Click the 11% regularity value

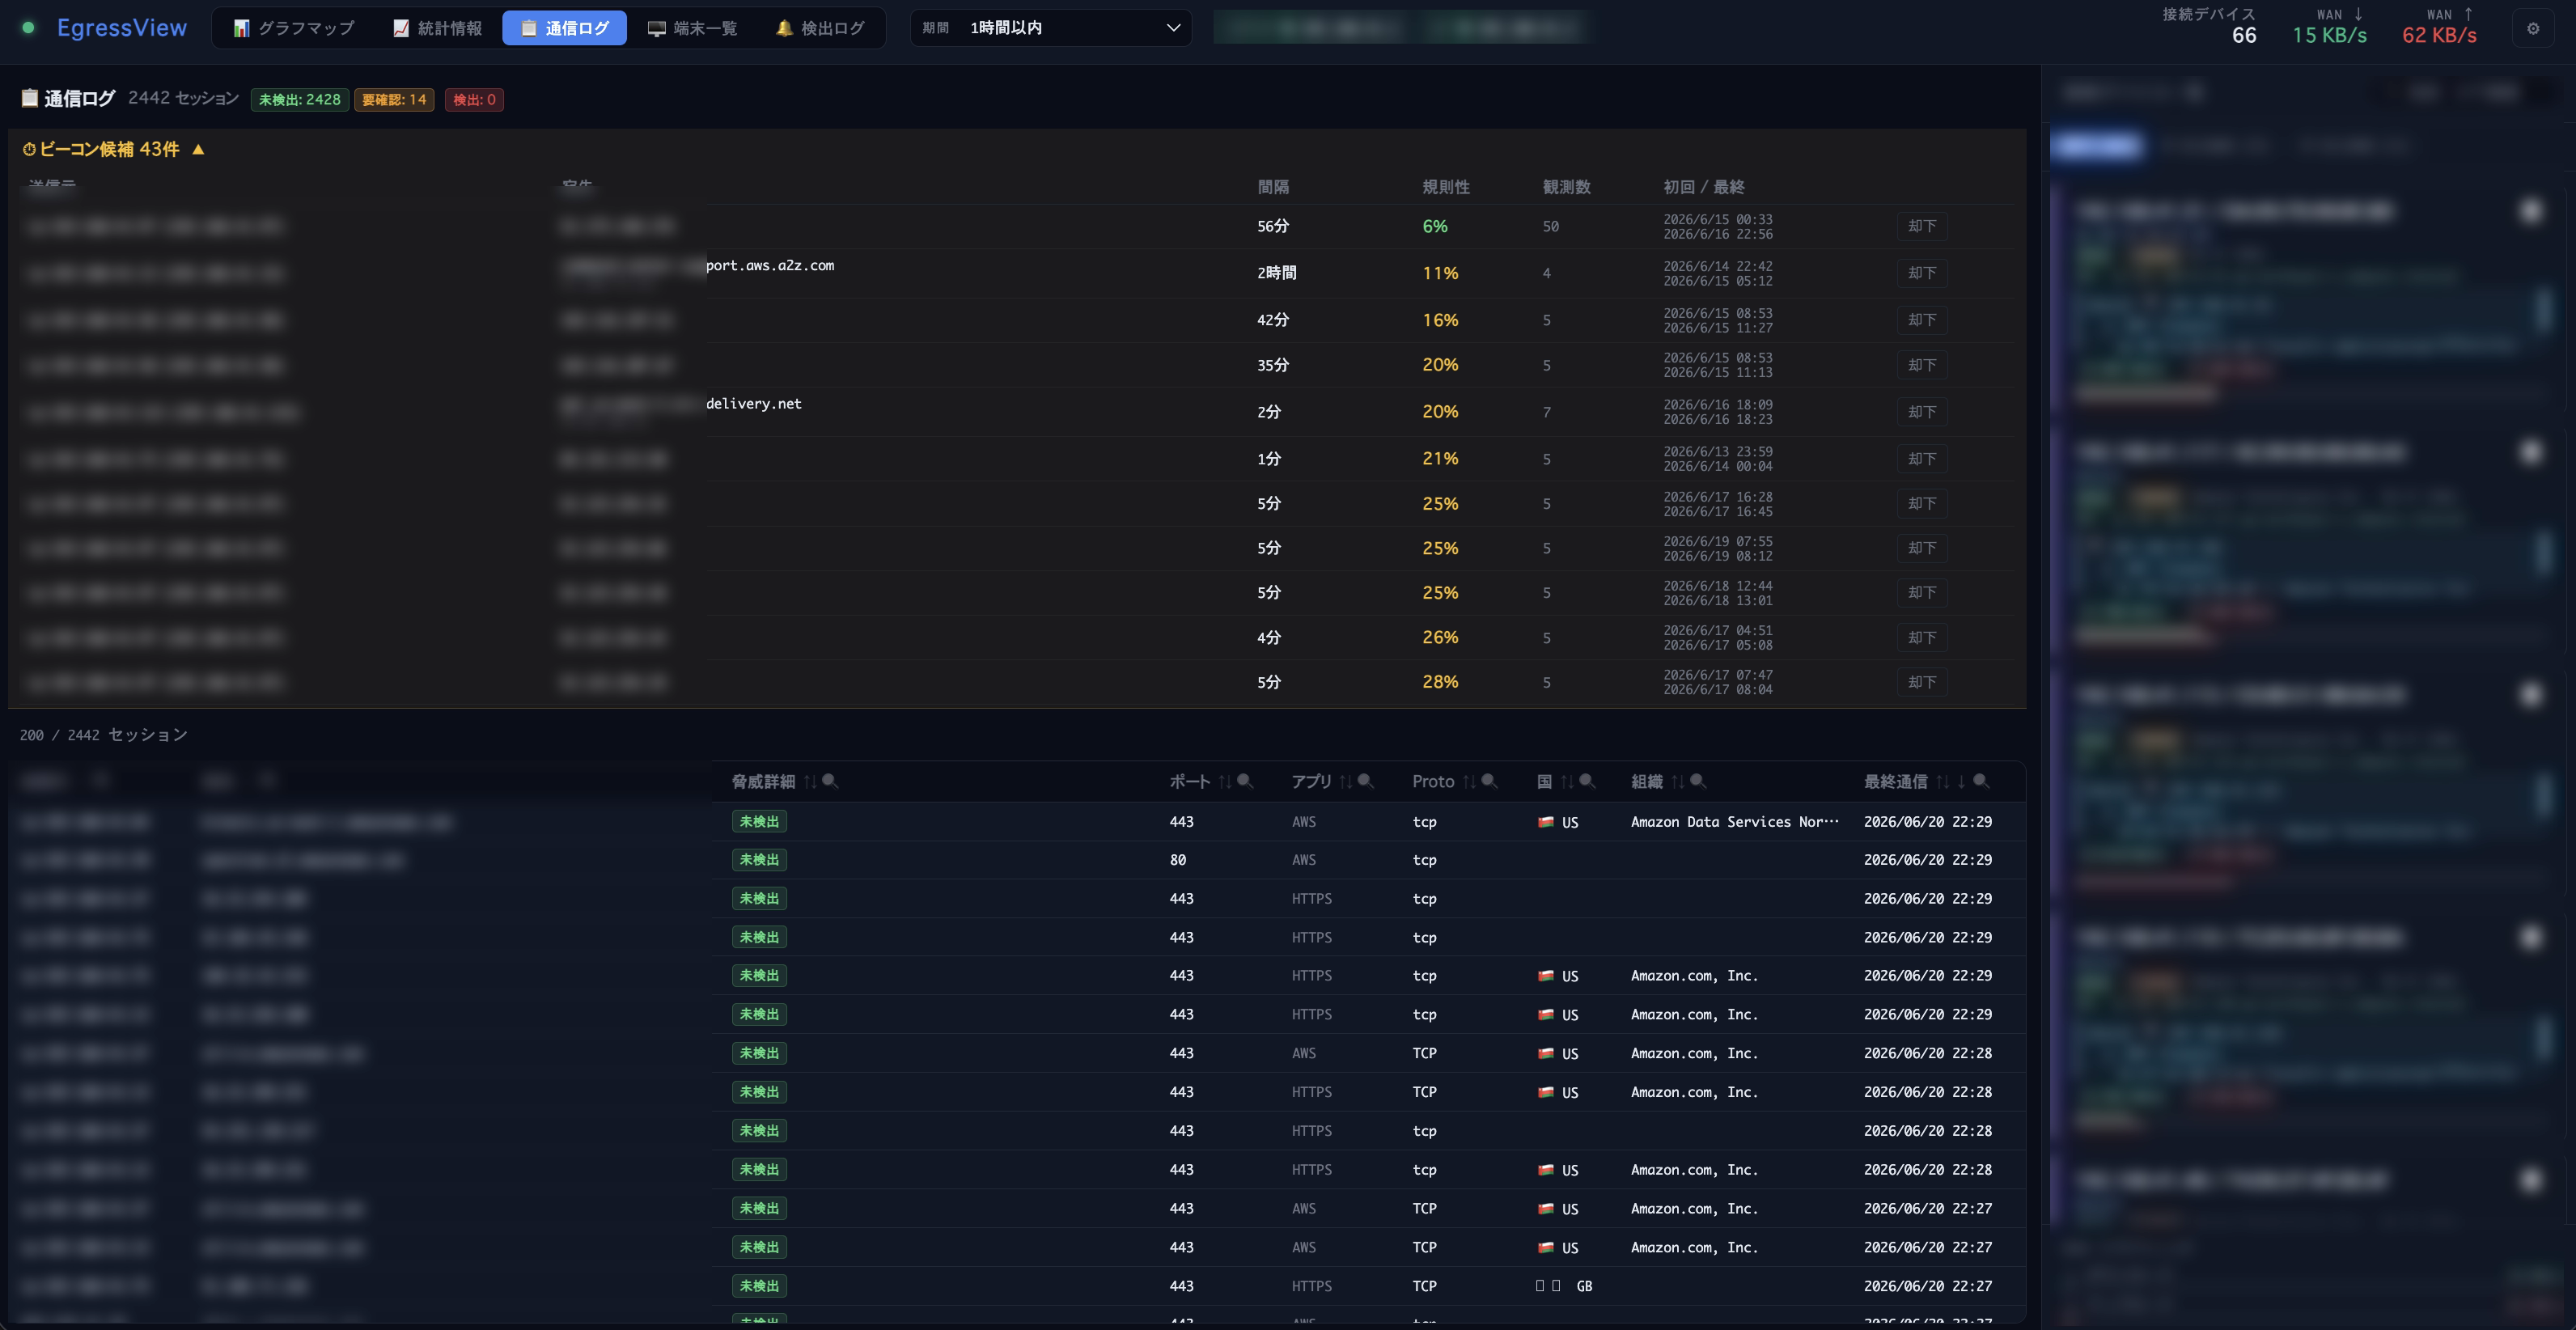(1440, 273)
